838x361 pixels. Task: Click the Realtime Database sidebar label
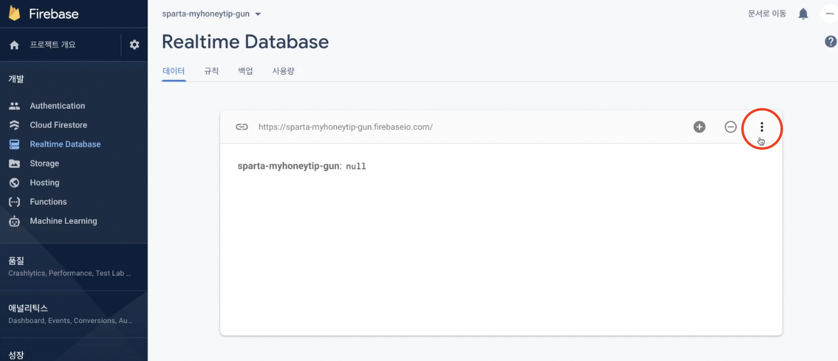tap(65, 144)
